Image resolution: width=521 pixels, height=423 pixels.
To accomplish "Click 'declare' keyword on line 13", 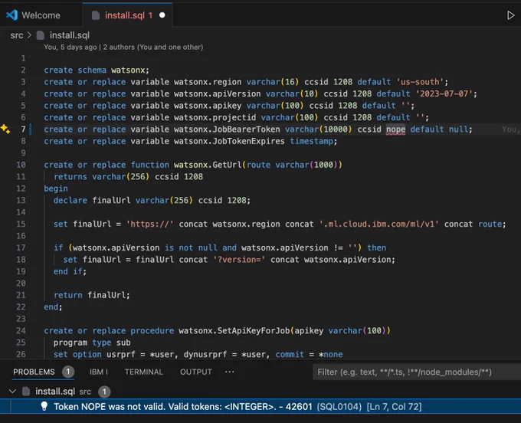I will click(x=70, y=200).
